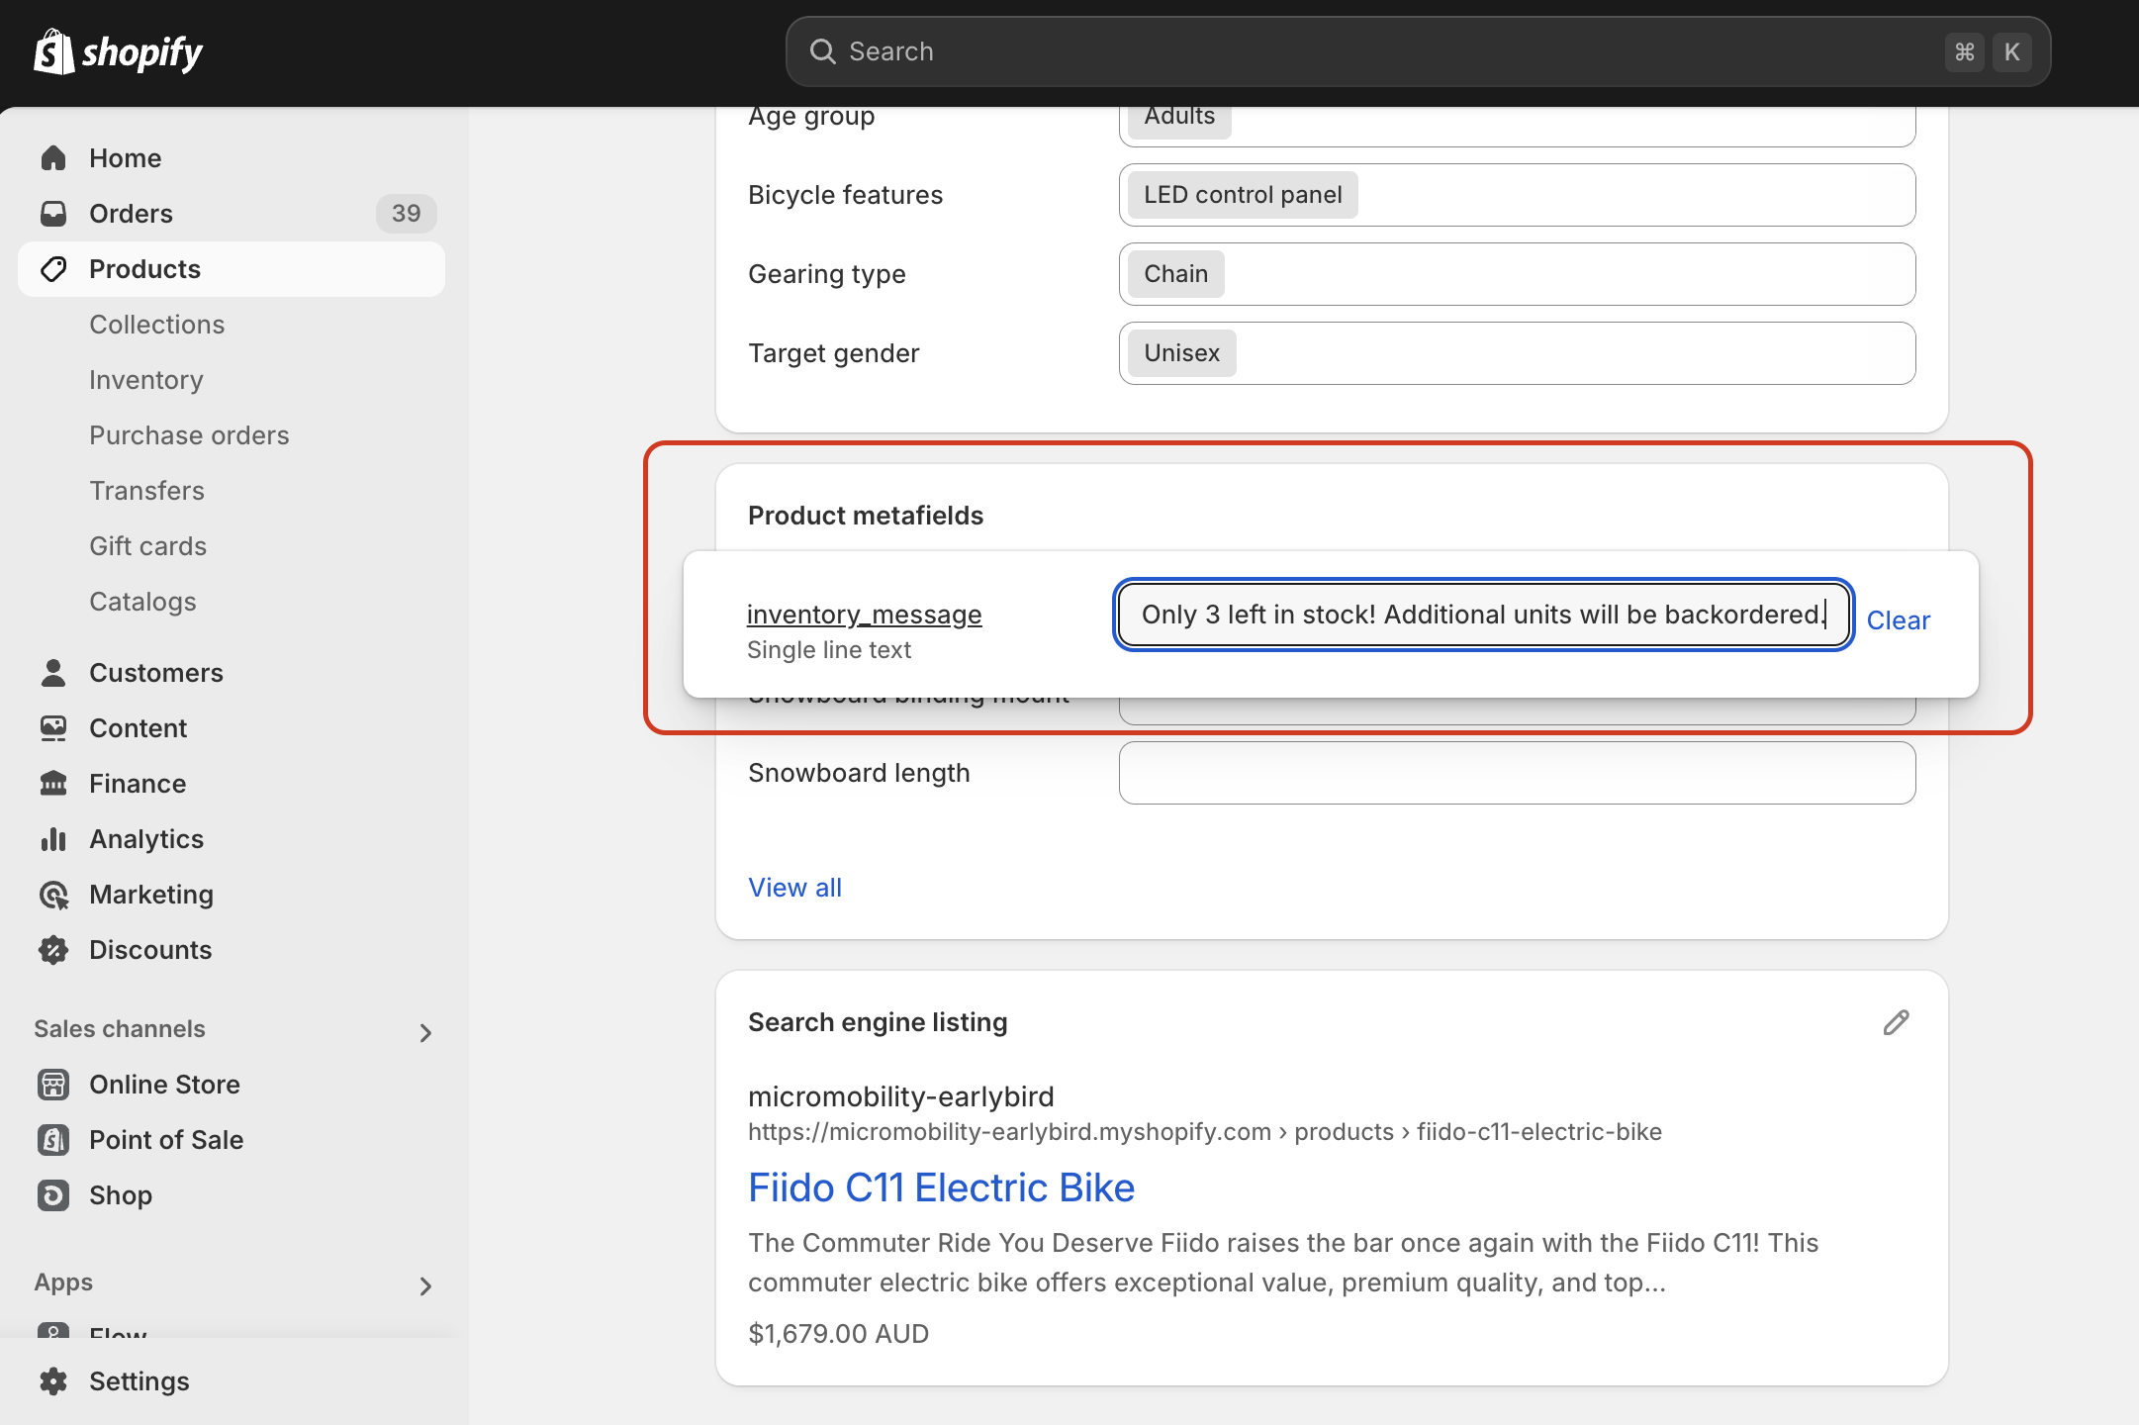The width and height of the screenshot is (2139, 1425).
Task: Click the Products tag icon
Action: [x=53, y=269]
